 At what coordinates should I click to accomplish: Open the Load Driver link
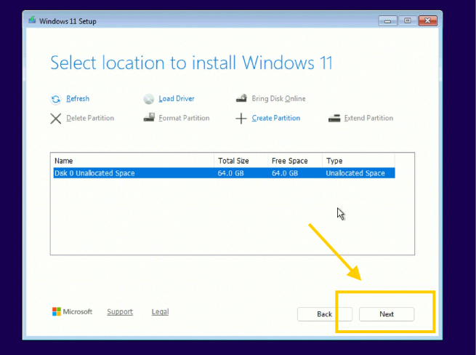[x=177, y=98]
